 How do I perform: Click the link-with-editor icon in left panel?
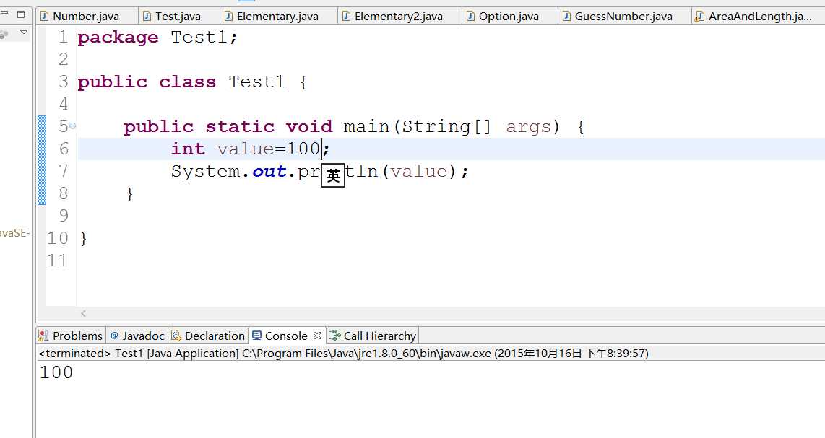[4, 34]
